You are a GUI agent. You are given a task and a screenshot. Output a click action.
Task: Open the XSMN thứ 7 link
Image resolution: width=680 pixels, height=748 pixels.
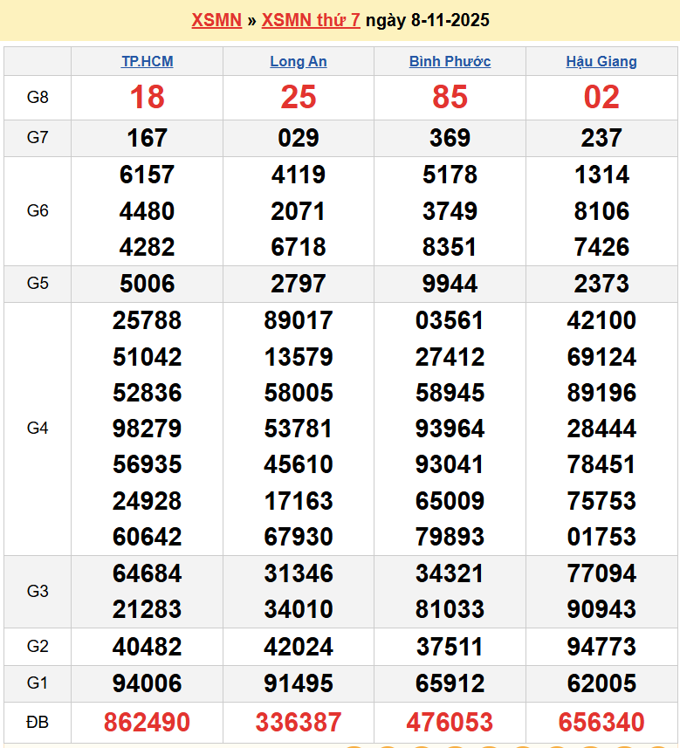tap(311, 20)
